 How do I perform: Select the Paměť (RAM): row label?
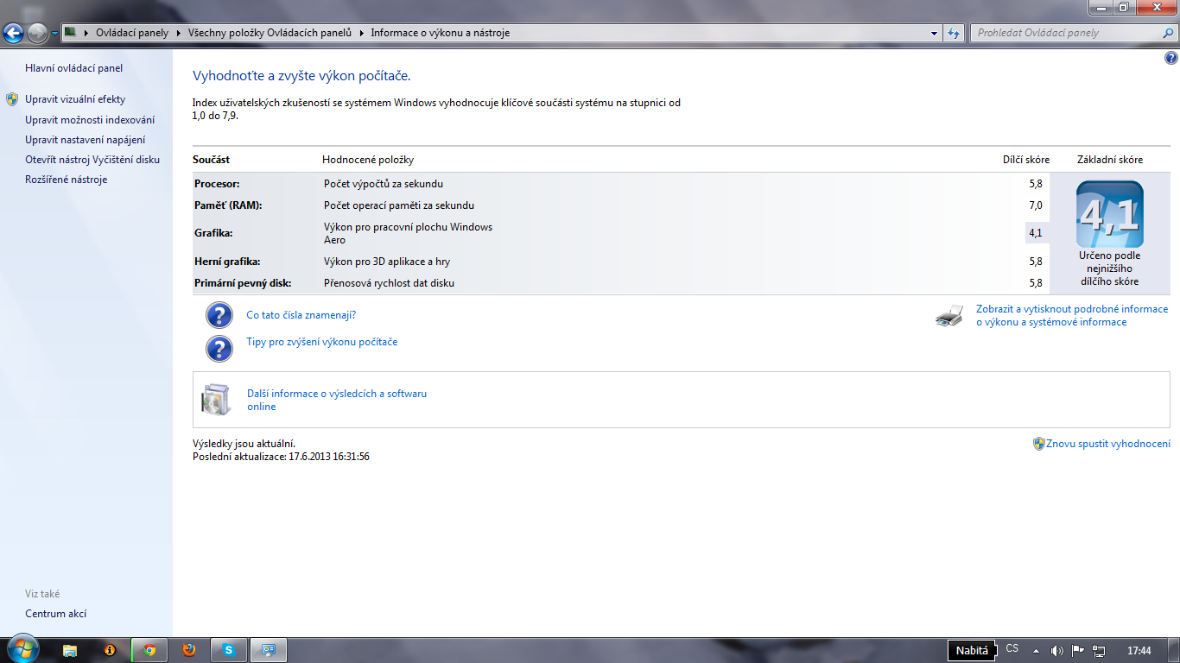[228, 205]
